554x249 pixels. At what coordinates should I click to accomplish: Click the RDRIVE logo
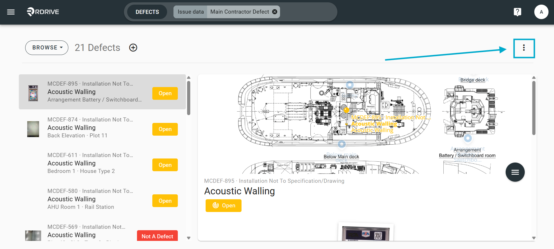click(43, 12)
